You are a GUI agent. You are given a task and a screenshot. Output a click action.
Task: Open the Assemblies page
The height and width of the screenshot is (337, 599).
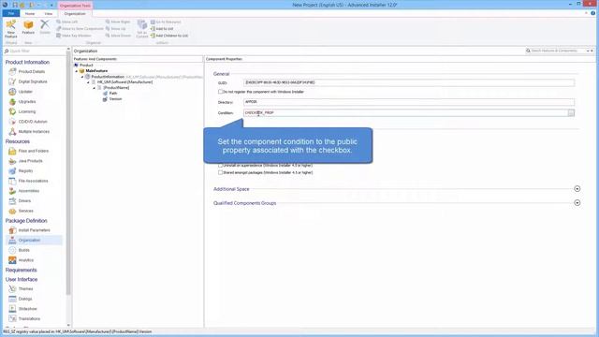tap(29, 191)
